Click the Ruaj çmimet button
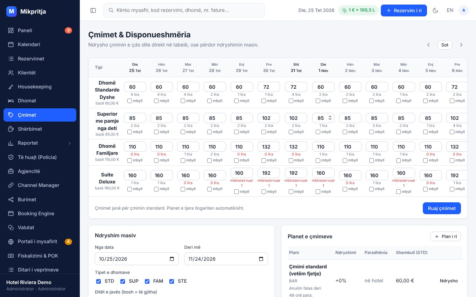The width and height of the screenshot is (476, 297). [x=442, y=208]
